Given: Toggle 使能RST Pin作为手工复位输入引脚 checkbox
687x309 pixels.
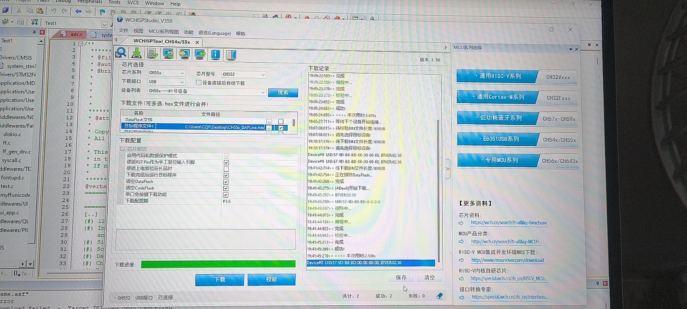Looking at the screenshot, I should click(x=226, y=163).
